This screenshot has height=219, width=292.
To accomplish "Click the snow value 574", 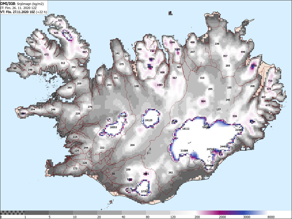I will click(269, 89).
